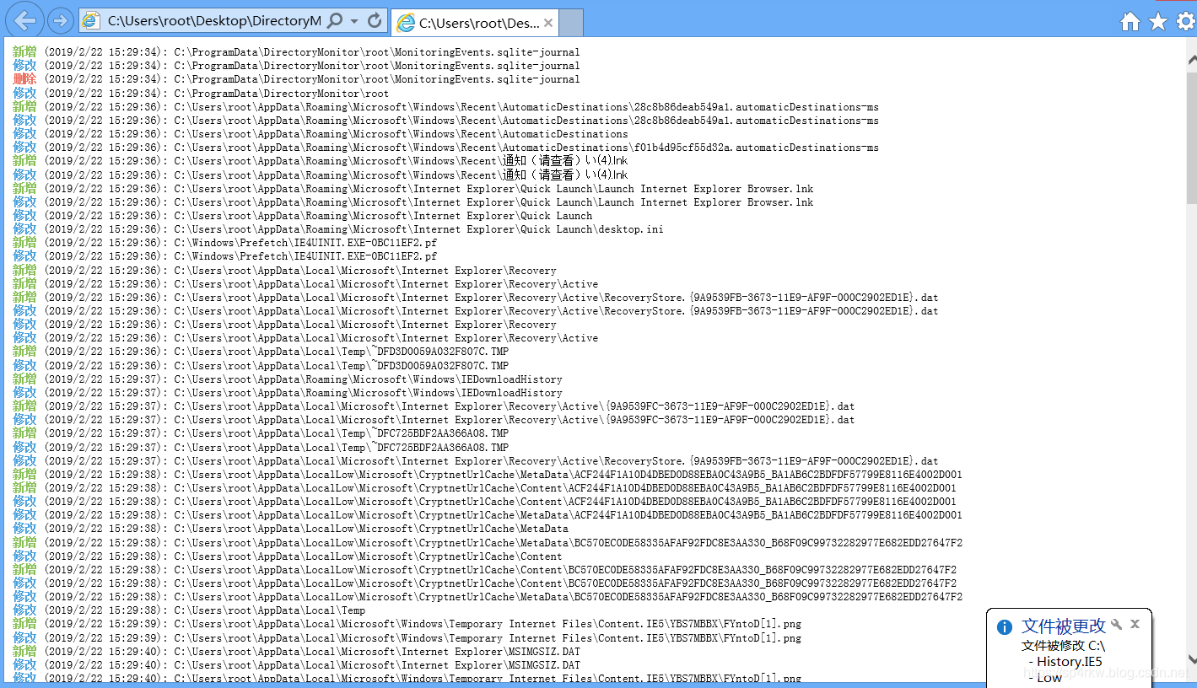Click the row for f01b4d95cf55d32a.automaticDestinations-ms
This screenshot has height=688, width=1197.
pos(445,148)
